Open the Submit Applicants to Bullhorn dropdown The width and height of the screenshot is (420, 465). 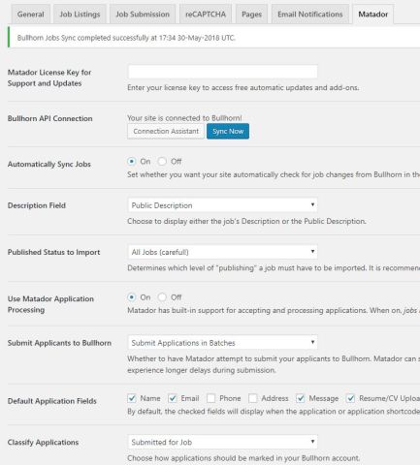point(222,343)
